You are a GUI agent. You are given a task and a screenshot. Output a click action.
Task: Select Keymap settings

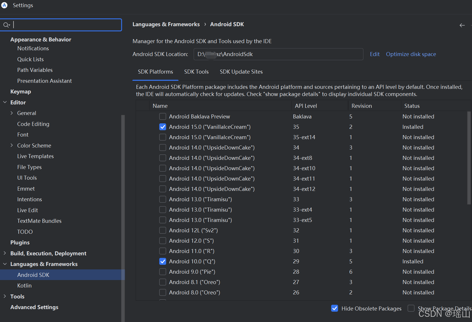click(x=21, y=91)
